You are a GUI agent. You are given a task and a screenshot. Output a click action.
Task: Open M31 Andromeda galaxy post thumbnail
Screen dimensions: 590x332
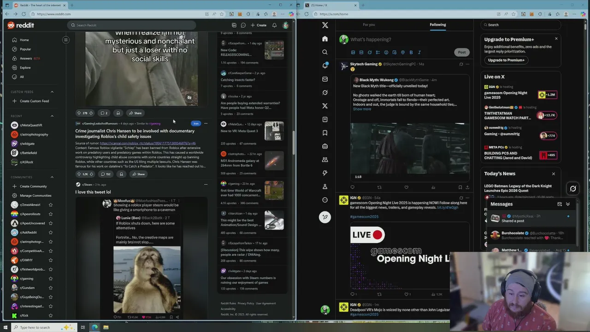(274, 160)
